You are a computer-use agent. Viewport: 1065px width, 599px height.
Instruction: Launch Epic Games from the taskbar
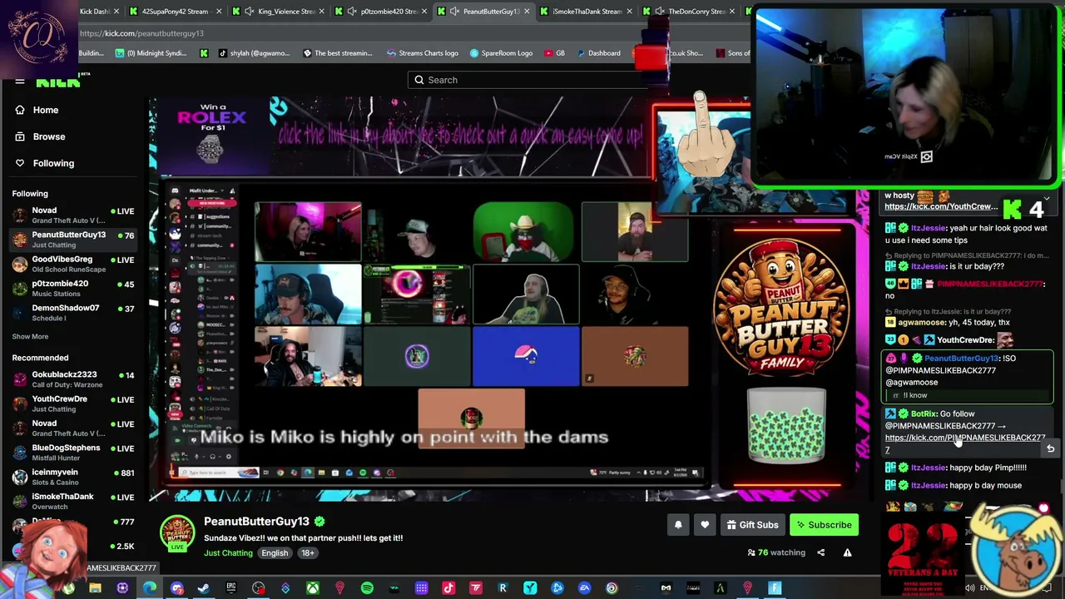tap(231, 589)
